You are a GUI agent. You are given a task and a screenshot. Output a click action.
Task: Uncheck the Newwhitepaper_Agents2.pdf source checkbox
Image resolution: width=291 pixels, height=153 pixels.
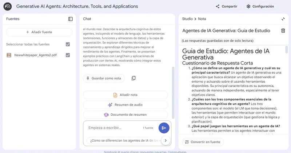click(68, 55)
